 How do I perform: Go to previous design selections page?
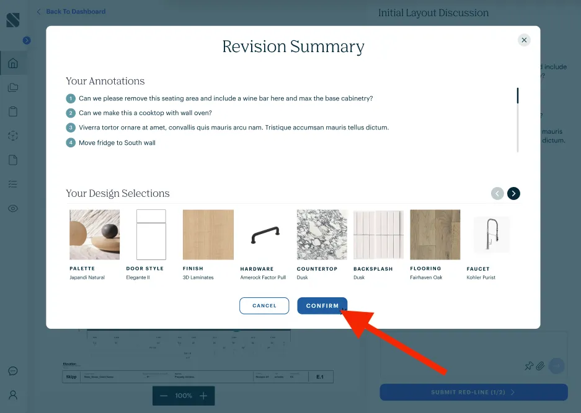tap(497, 193)
